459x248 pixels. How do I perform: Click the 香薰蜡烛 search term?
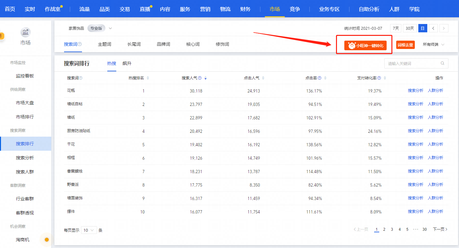coord(75,171)
